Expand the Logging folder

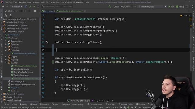5,57
